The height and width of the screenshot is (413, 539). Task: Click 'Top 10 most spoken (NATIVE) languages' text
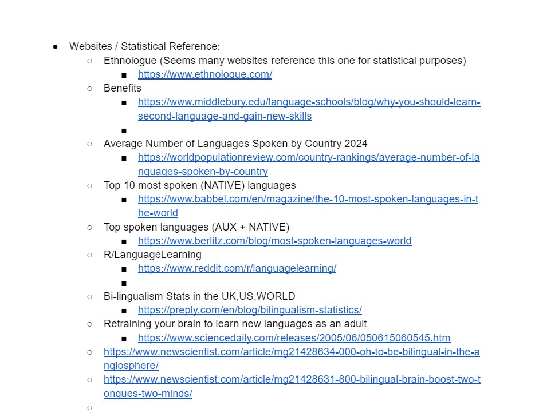pyautogui.click(x=200, y=185)
